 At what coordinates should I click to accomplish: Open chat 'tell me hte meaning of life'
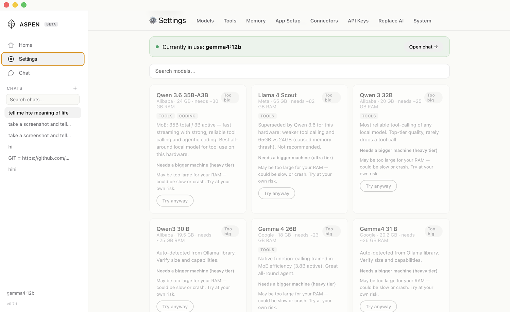[43, 113]
